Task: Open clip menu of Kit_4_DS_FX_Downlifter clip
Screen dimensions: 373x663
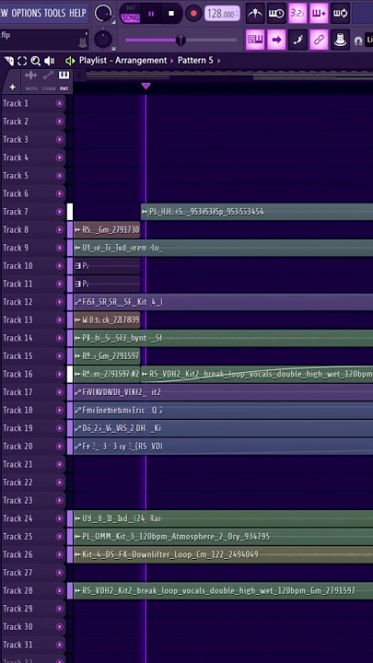Action: click(77, 554)
